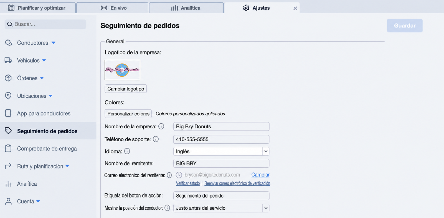Click Reenviar correo electrónico de verificación link
Viewport: 444px width, 218px height.
(x=237, y=183)
